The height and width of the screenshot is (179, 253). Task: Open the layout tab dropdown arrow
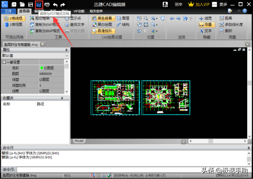click(183, 142)
